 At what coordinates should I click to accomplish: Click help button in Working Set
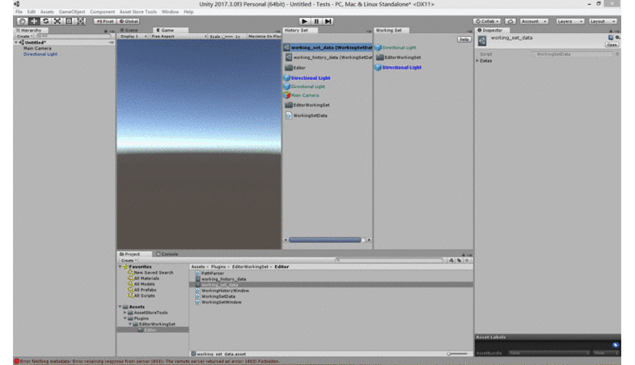(464, 40)
